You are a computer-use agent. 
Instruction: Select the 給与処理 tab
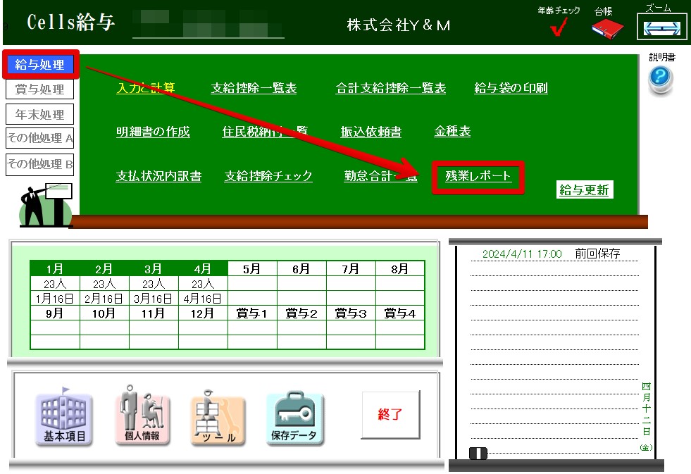(x=39, y=65)
